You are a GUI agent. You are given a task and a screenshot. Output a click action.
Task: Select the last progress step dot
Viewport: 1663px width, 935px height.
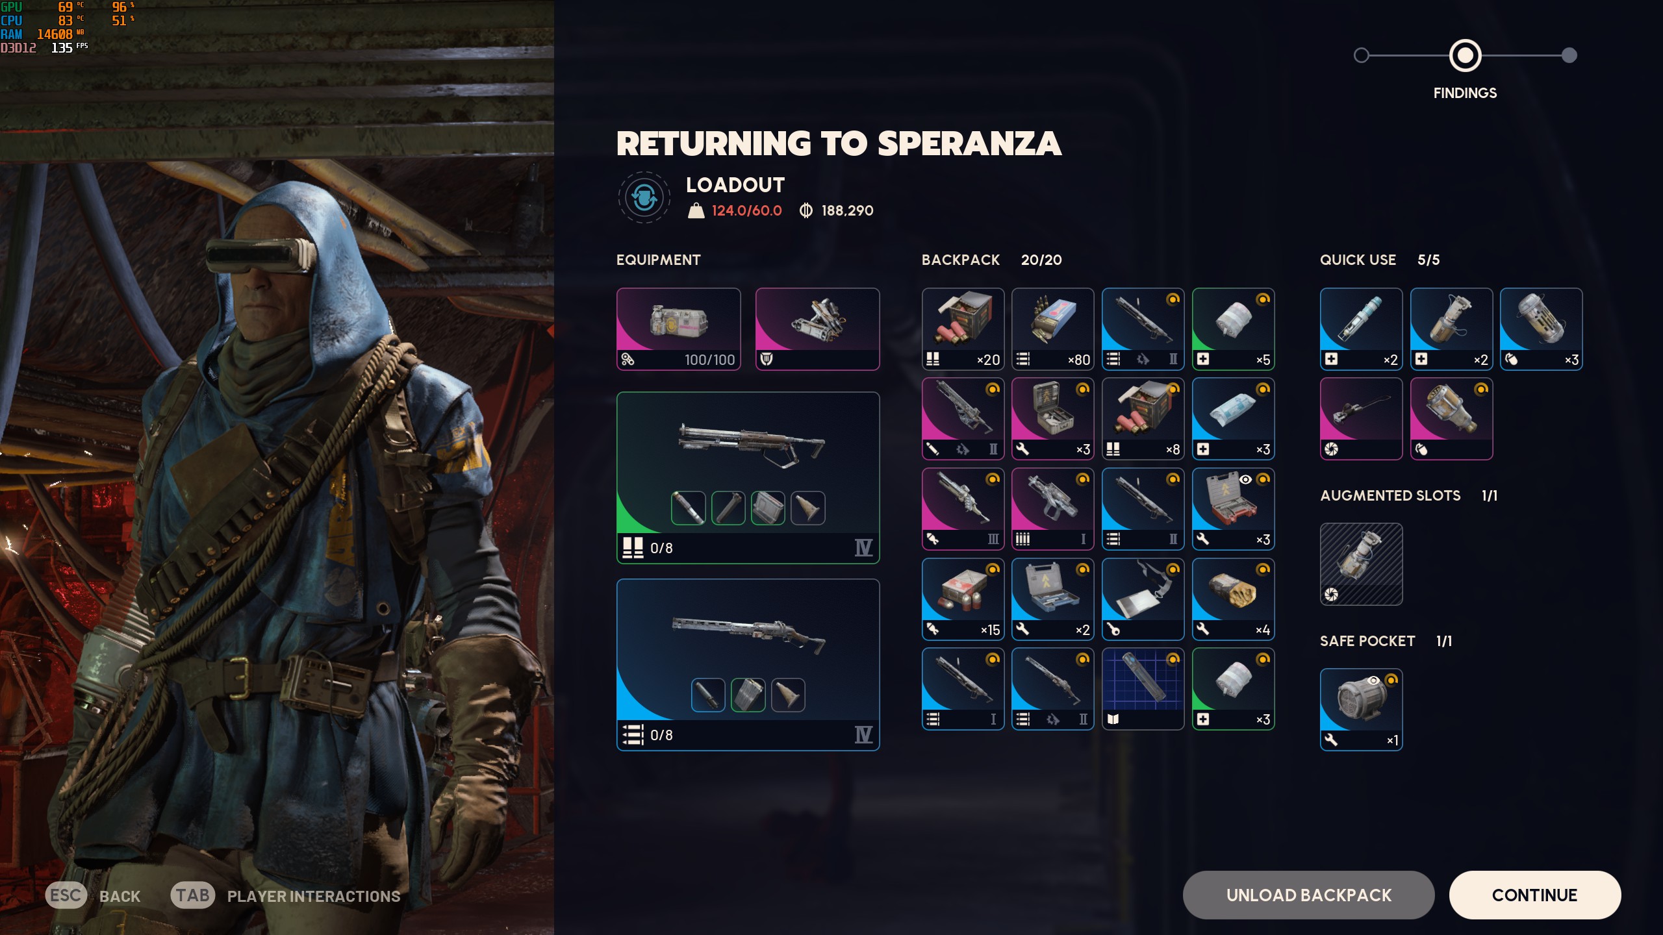[1569, 55]
